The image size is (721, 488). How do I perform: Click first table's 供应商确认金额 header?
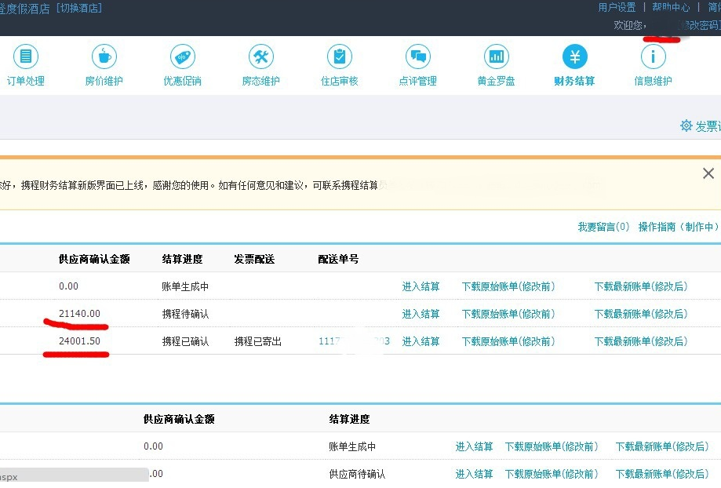tap(94, 260)
